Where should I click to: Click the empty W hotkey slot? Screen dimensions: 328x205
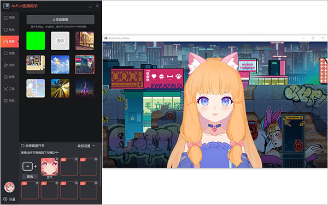[69, 167]
